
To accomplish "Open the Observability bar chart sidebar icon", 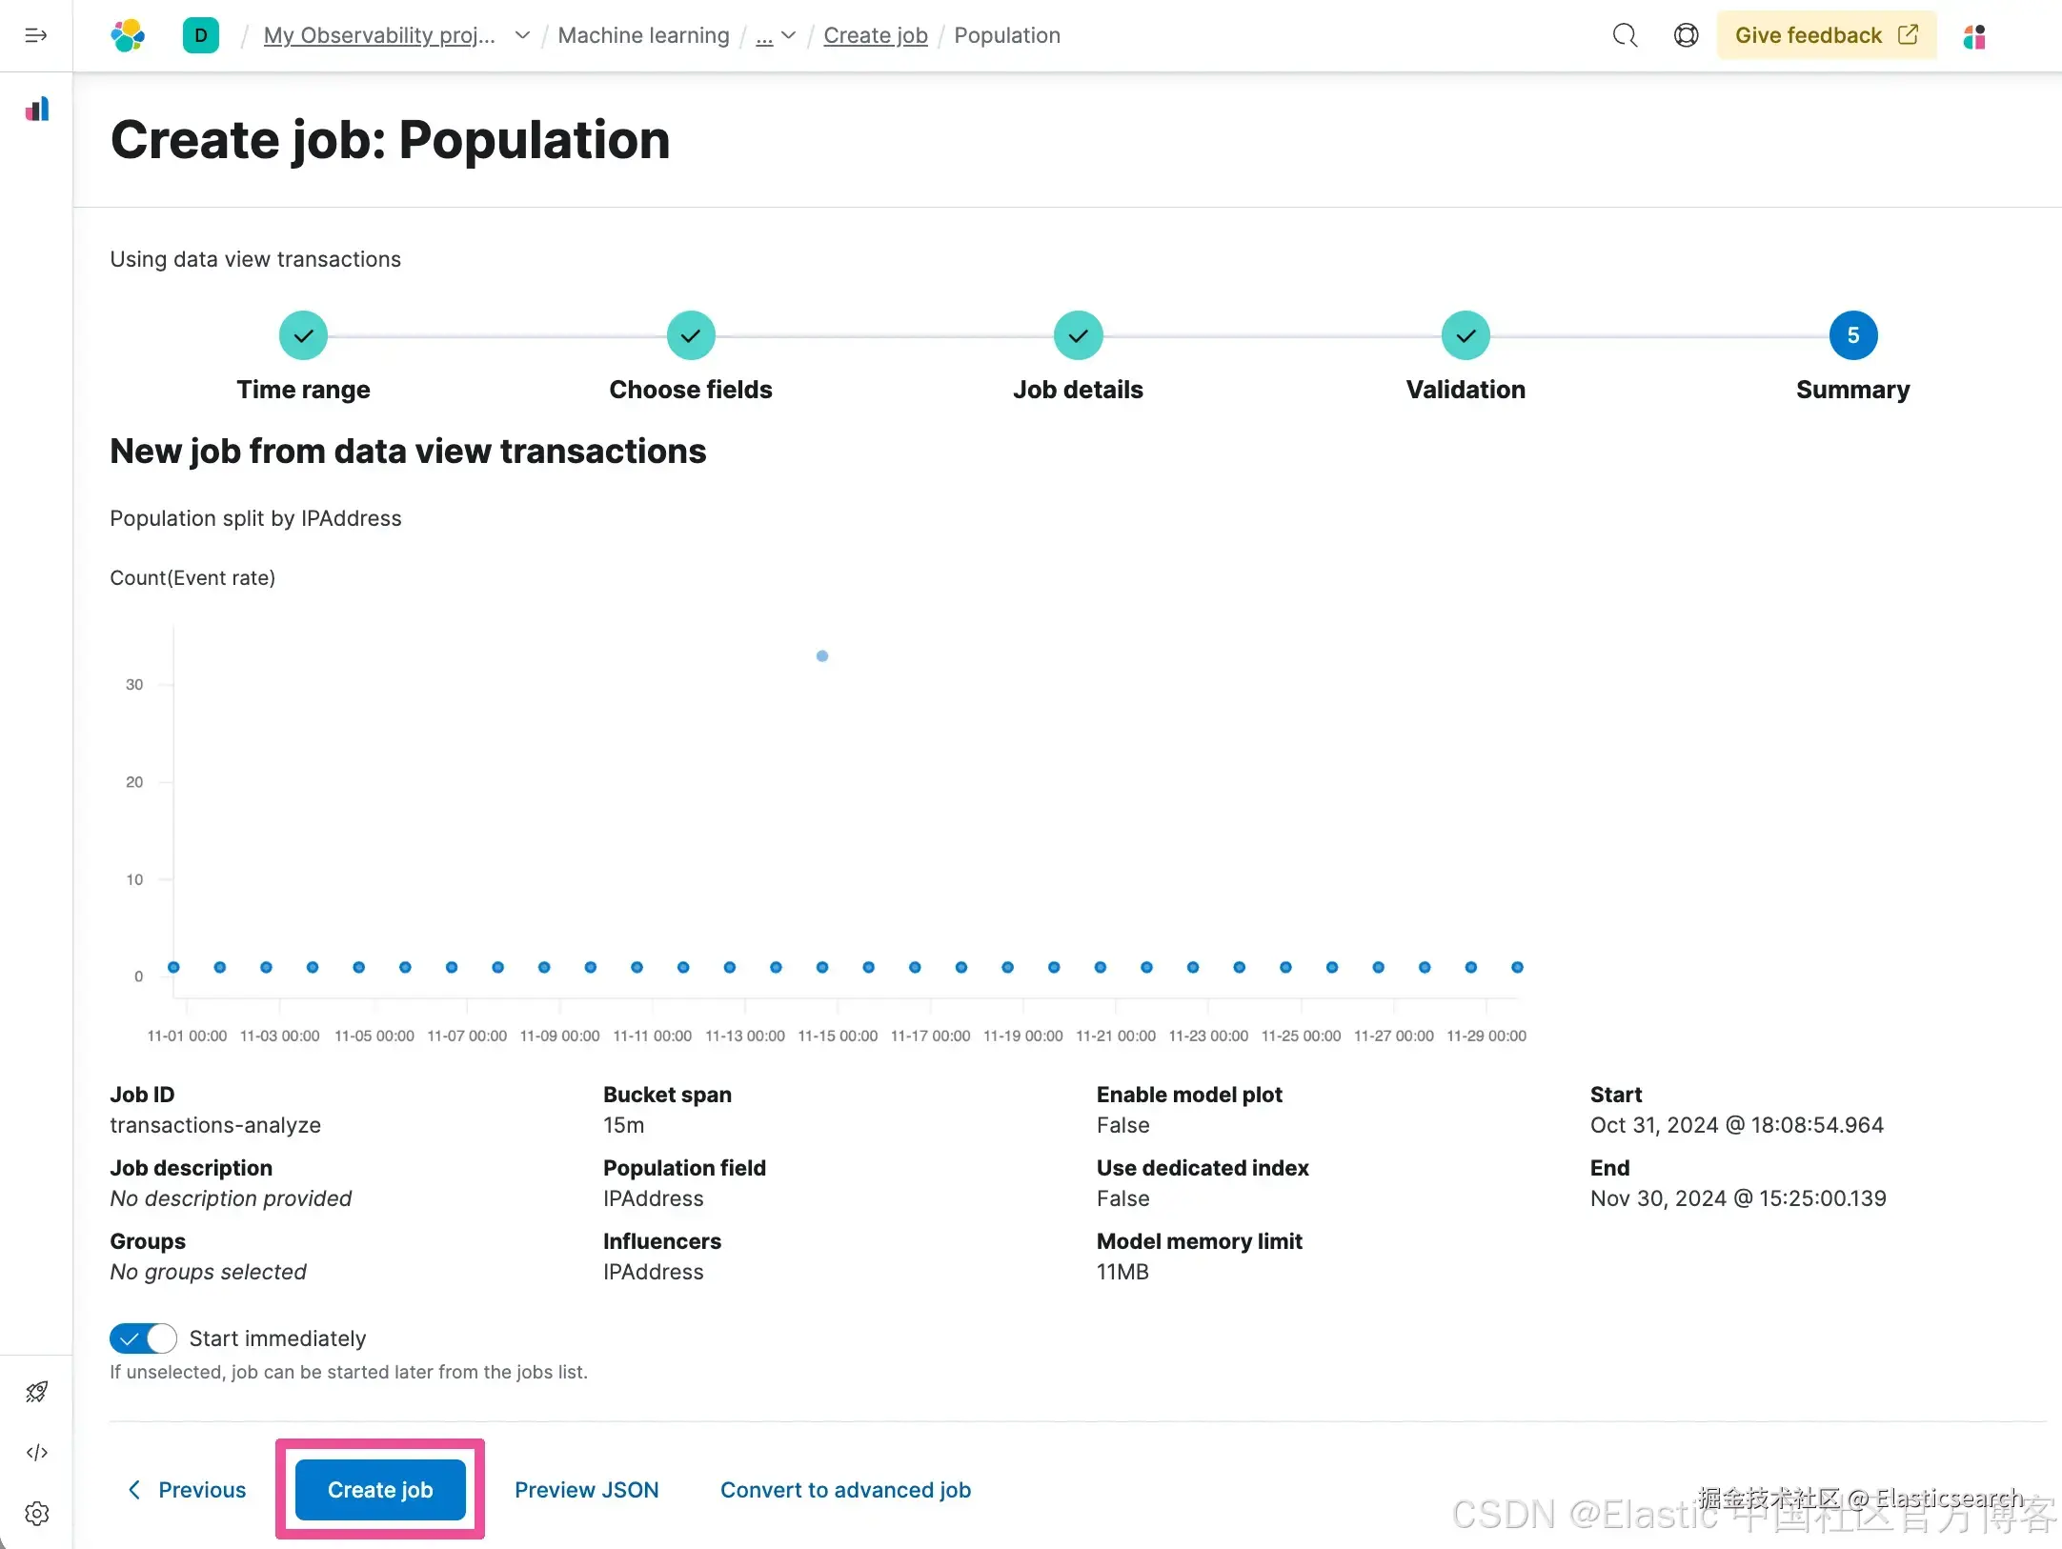I will 37,110.
